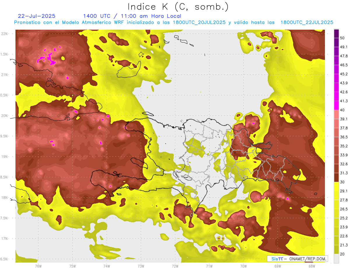Click the '76W' longitude label
350x270 pixels.
tap(38, 266)
